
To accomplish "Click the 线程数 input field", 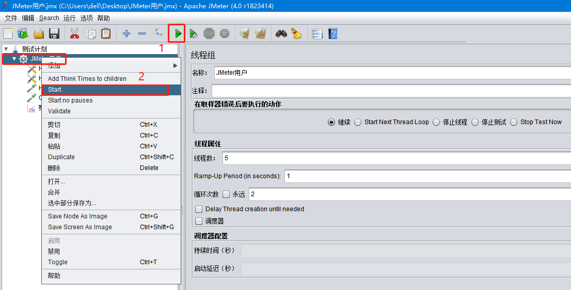I will point(396,158).
